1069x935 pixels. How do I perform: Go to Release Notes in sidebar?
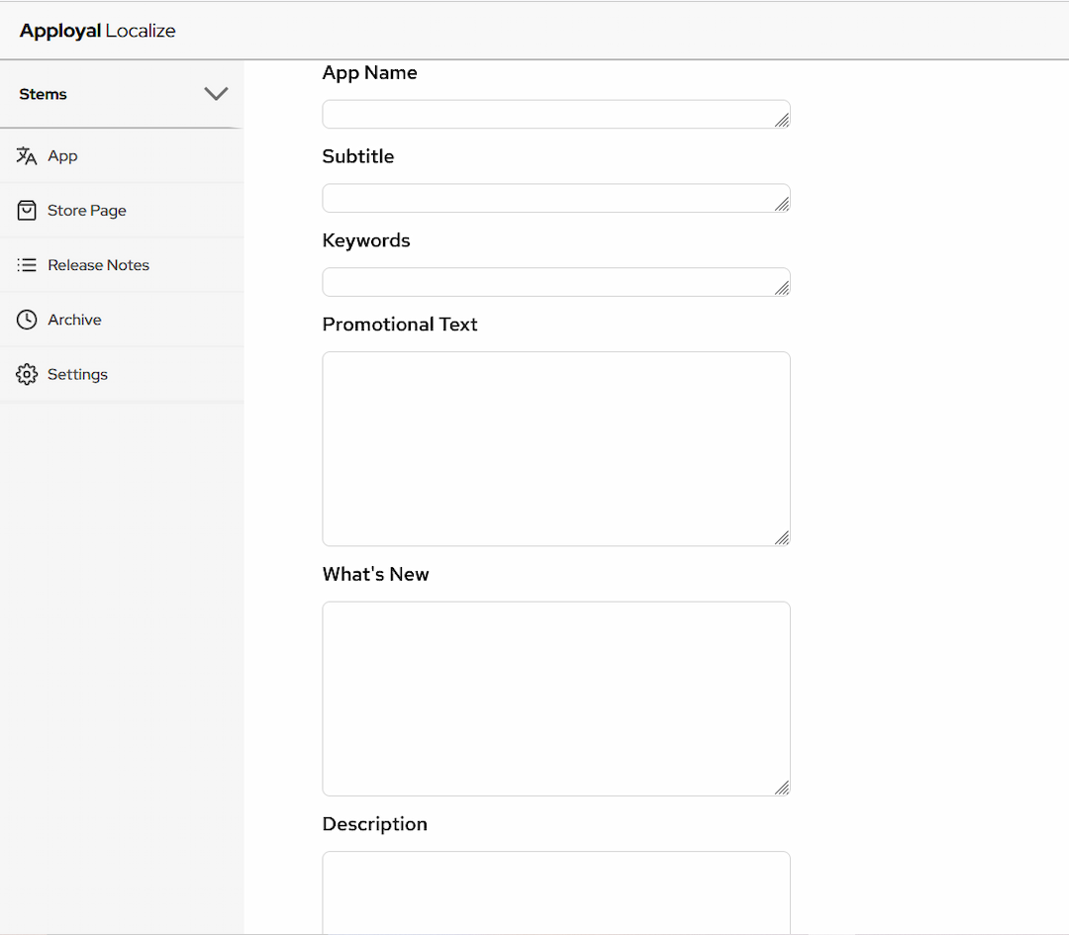point(98,265)
